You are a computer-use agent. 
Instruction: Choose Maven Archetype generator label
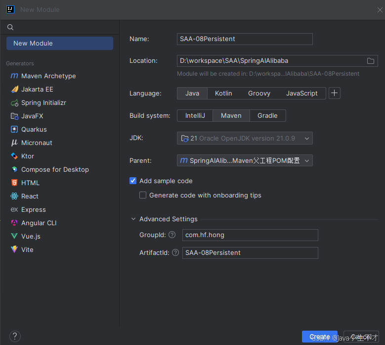pos(48,76)
